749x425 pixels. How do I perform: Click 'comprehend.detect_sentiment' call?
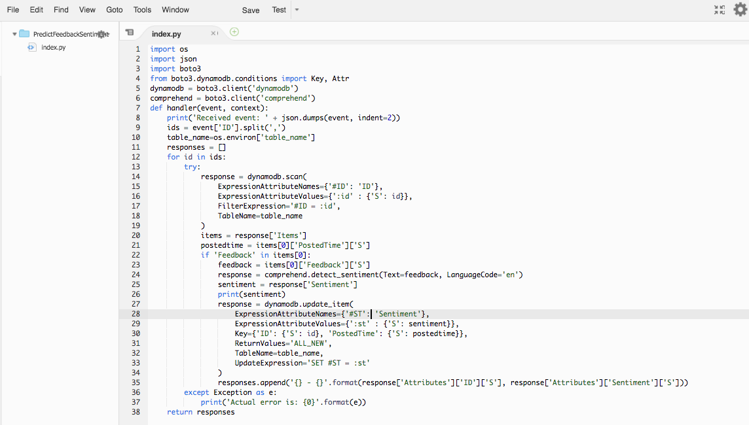(x=321, y=275)
